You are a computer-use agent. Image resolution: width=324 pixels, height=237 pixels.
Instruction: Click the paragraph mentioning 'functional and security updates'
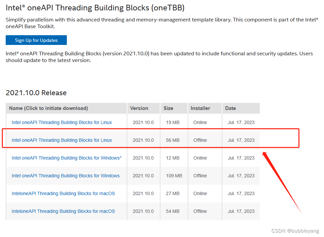(159, 57)
